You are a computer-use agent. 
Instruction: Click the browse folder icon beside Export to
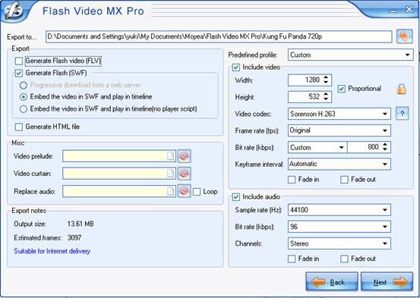(404, 36)
